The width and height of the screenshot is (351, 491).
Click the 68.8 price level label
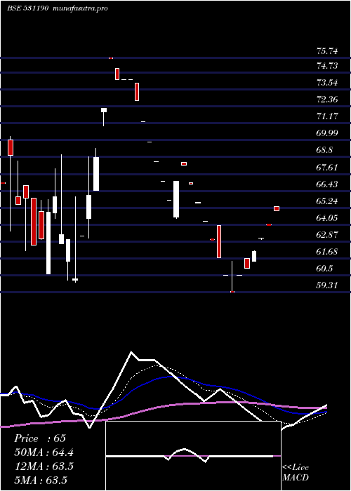(x=324, y=150)
